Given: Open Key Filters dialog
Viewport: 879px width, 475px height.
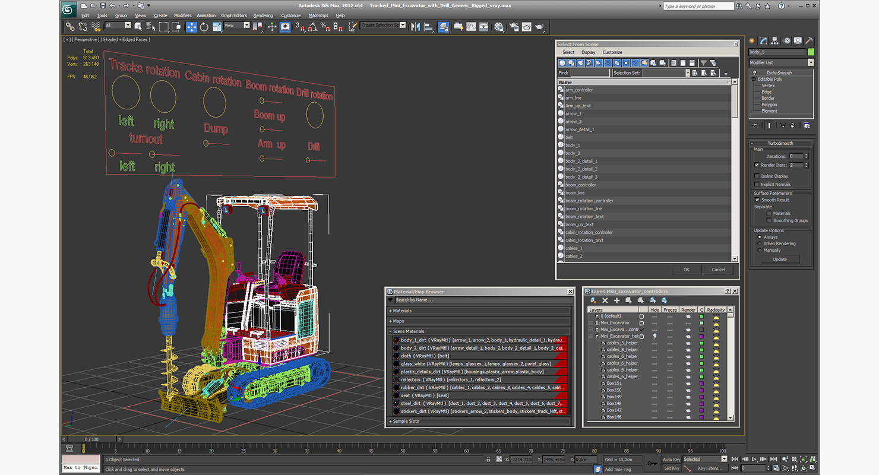Looking at the screenshot, I should tap(710, 468).
